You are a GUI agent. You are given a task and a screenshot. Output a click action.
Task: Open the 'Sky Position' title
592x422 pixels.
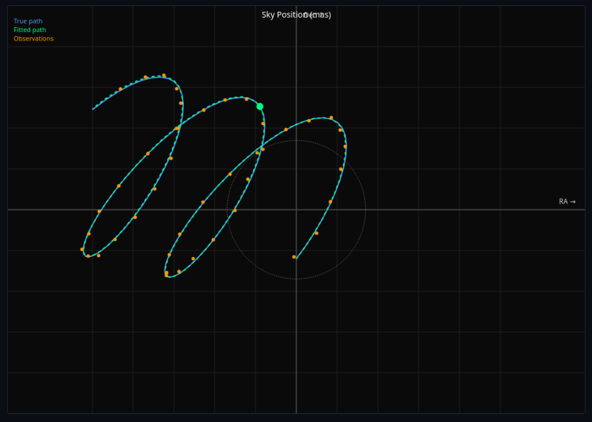276,14
